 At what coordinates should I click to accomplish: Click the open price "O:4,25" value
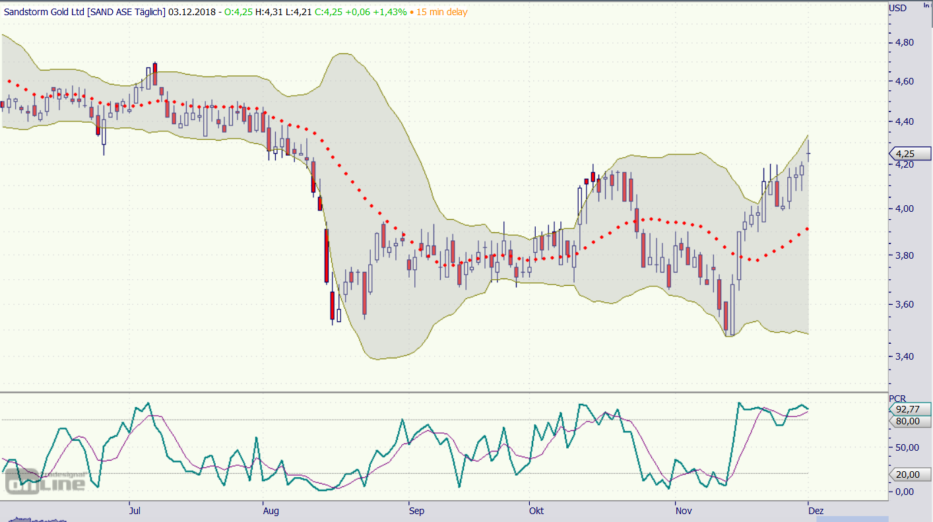click(x=238, y=12)
